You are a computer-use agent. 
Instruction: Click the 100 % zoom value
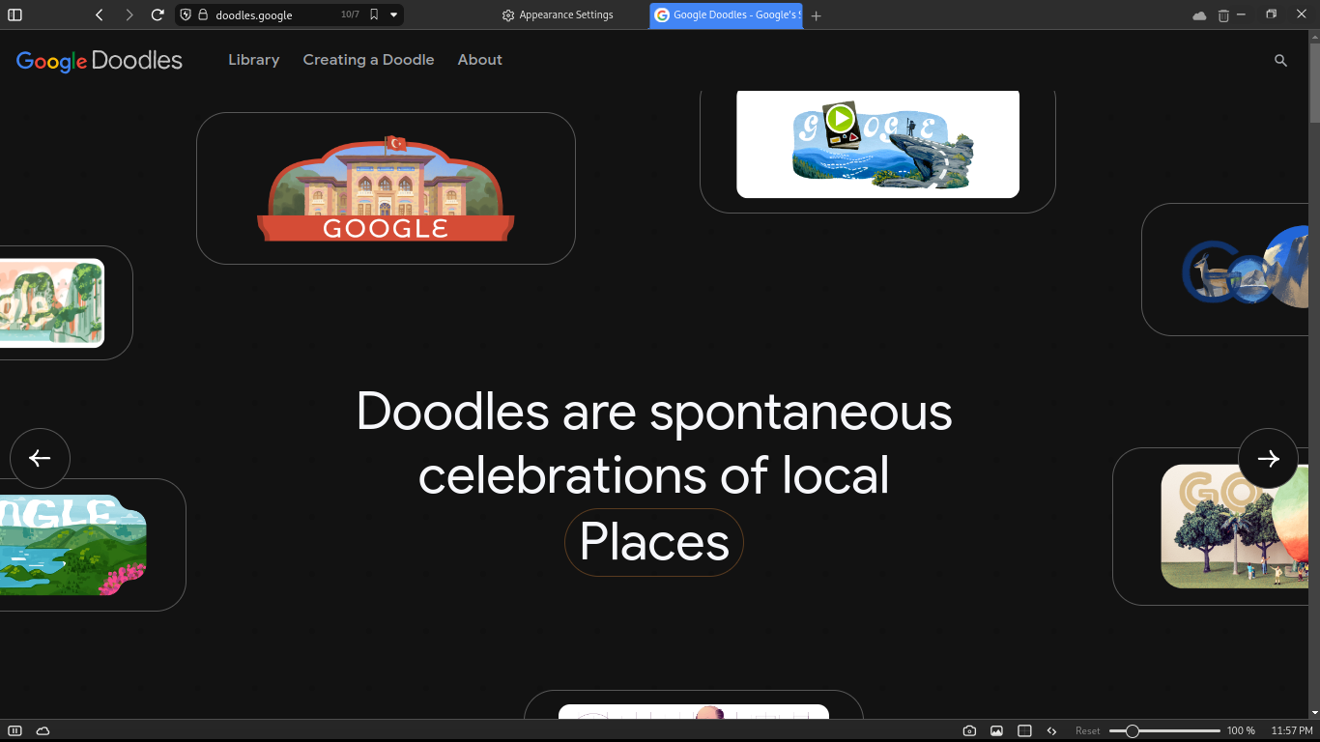pyautogui.click(x=1241, y=731)
